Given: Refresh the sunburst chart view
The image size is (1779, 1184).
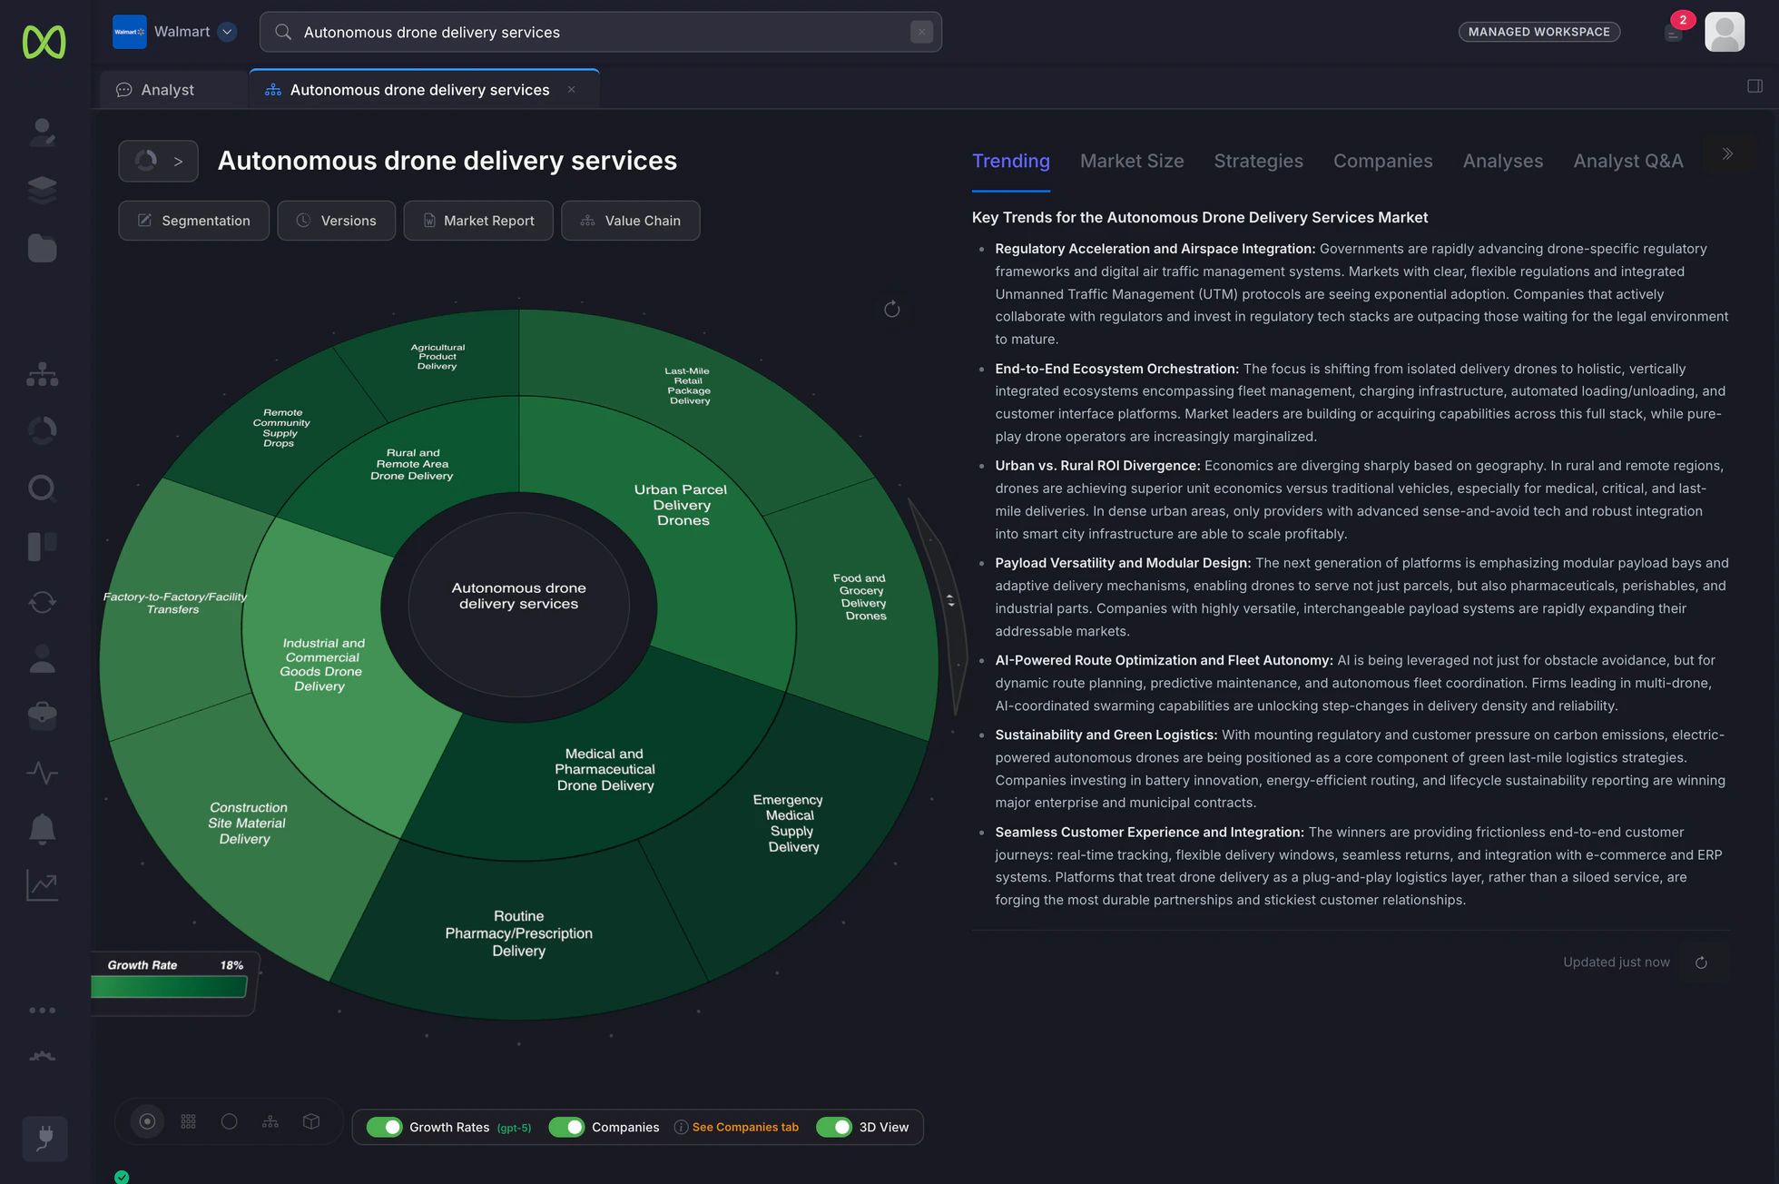Looking at the screenshot, I should pyautogui.click(x=892, y=310).
